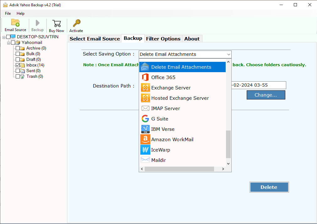This screenshot has width=317, height=224.
Task: Click the Amazon WorkMail icon
Action: [145, 139]
